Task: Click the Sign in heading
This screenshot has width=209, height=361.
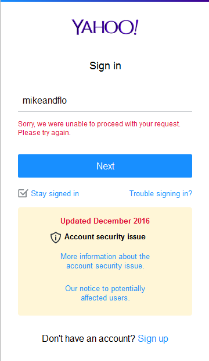Action: pos(105,66)
